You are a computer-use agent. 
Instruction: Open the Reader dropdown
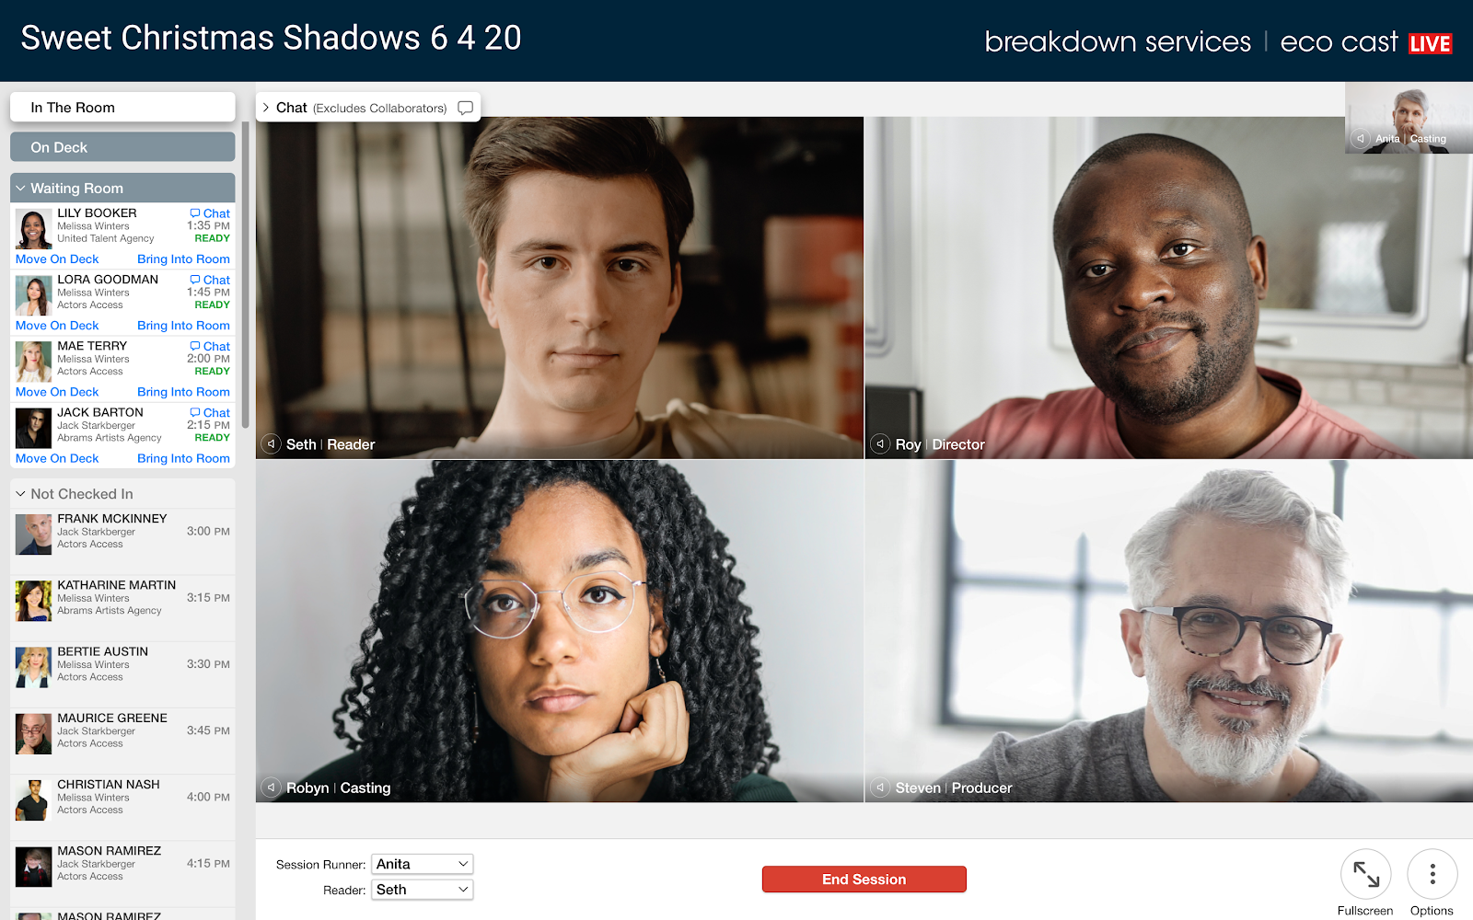(x=423, y=890)
